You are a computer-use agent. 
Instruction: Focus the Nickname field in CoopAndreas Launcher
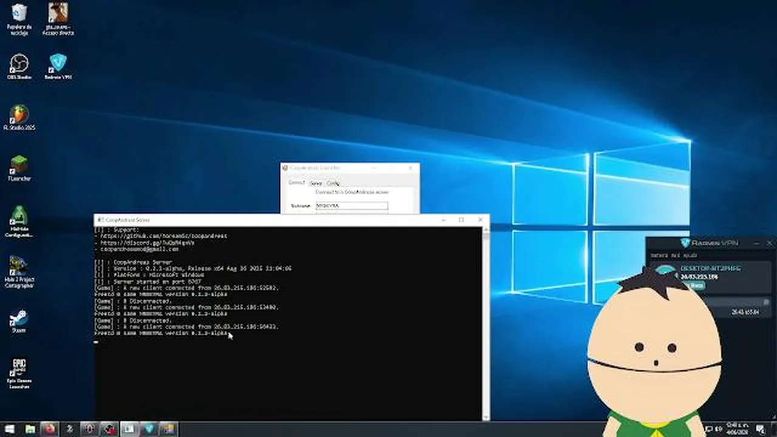tap(351, 206)
